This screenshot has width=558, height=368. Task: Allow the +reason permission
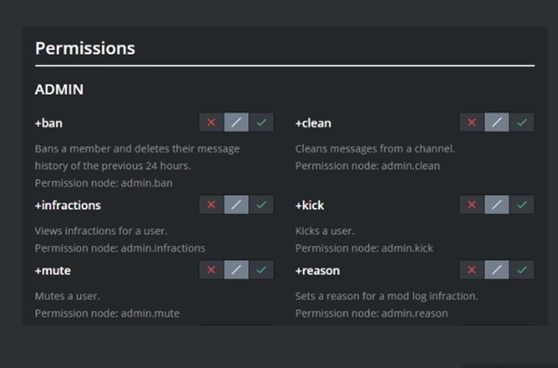tap(522, 269)
